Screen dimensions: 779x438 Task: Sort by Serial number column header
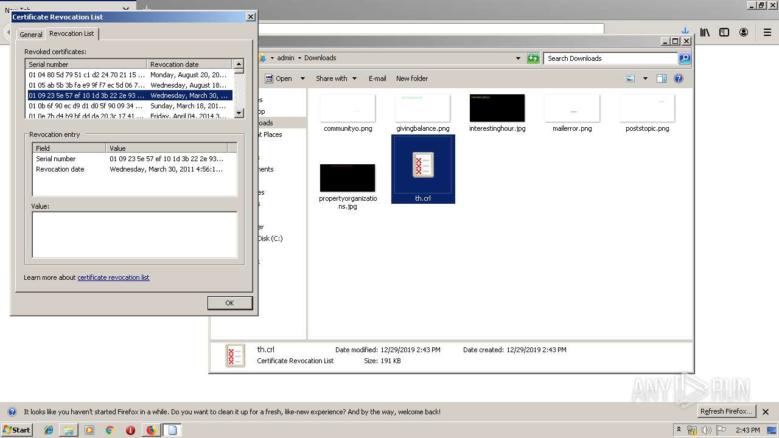click(x=86, y=64)
